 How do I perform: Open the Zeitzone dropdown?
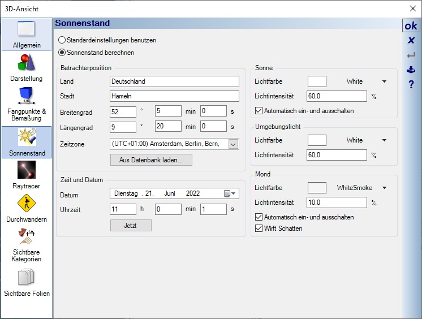[x=233, y=144]
